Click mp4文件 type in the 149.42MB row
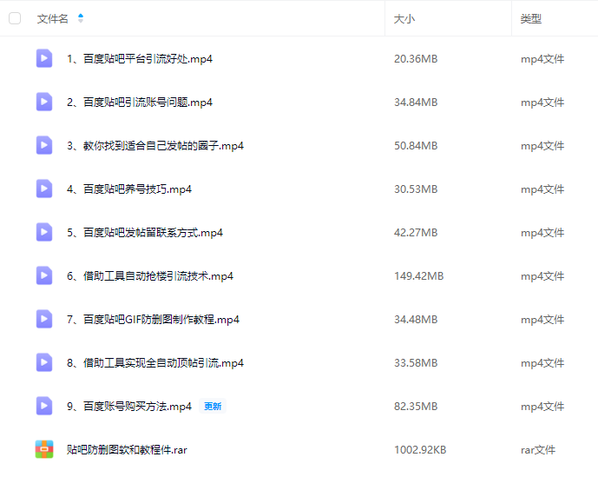 pos(542,276)
